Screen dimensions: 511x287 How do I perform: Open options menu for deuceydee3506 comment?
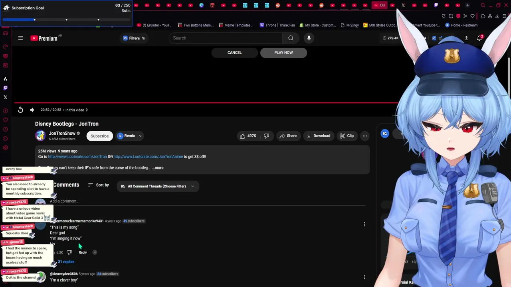364,277
